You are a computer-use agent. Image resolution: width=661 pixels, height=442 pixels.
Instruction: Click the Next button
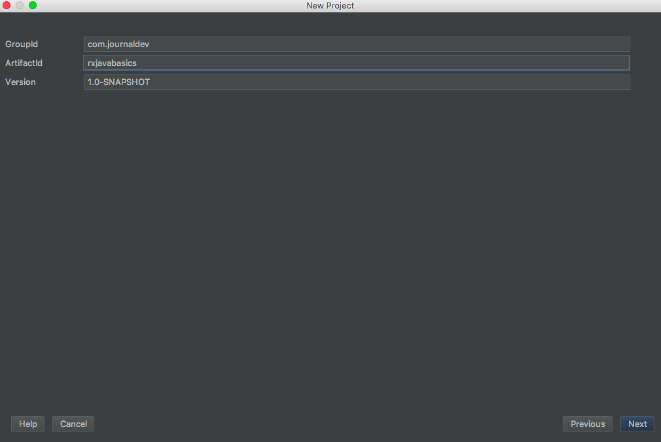point(637,424)
